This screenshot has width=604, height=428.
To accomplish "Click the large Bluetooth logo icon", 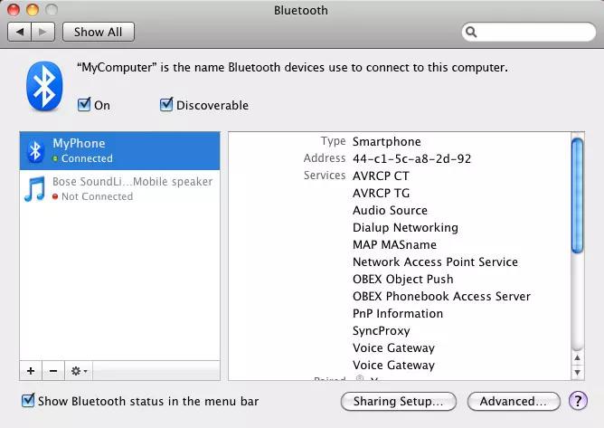I will (44, 86).
